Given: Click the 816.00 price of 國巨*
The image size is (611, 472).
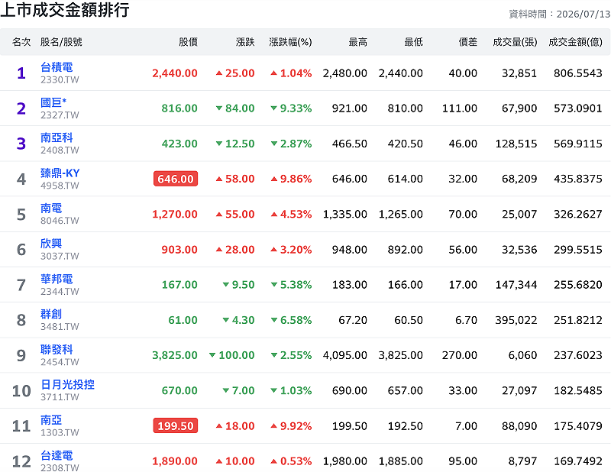Looking at the screenshot, I should pyautogui.click(x=179, y=108).
